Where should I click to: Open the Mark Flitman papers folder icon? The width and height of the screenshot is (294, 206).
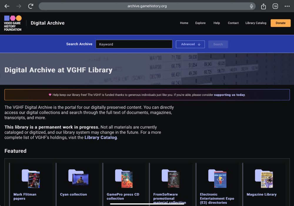pos(31,178)
